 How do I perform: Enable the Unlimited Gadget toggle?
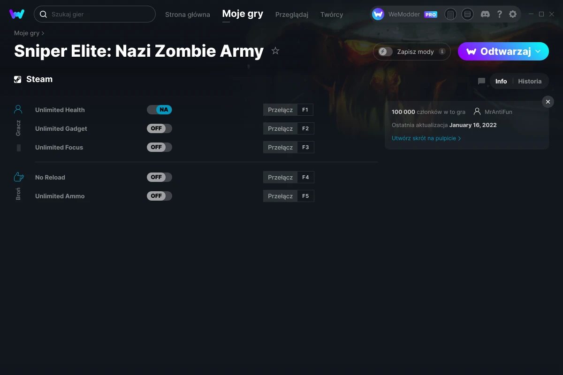pyautogui.click(x=160, y=128)
